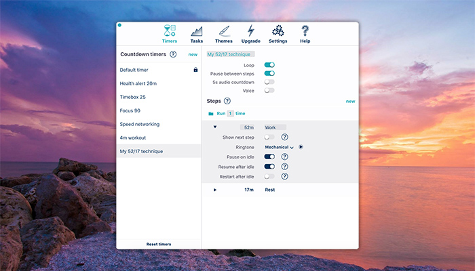
Task: Enable Show next step toggle
Action: (x=269, y=137)
